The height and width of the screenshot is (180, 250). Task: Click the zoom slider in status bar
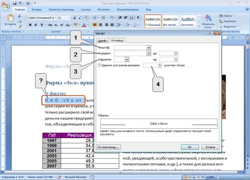point(233,177)
